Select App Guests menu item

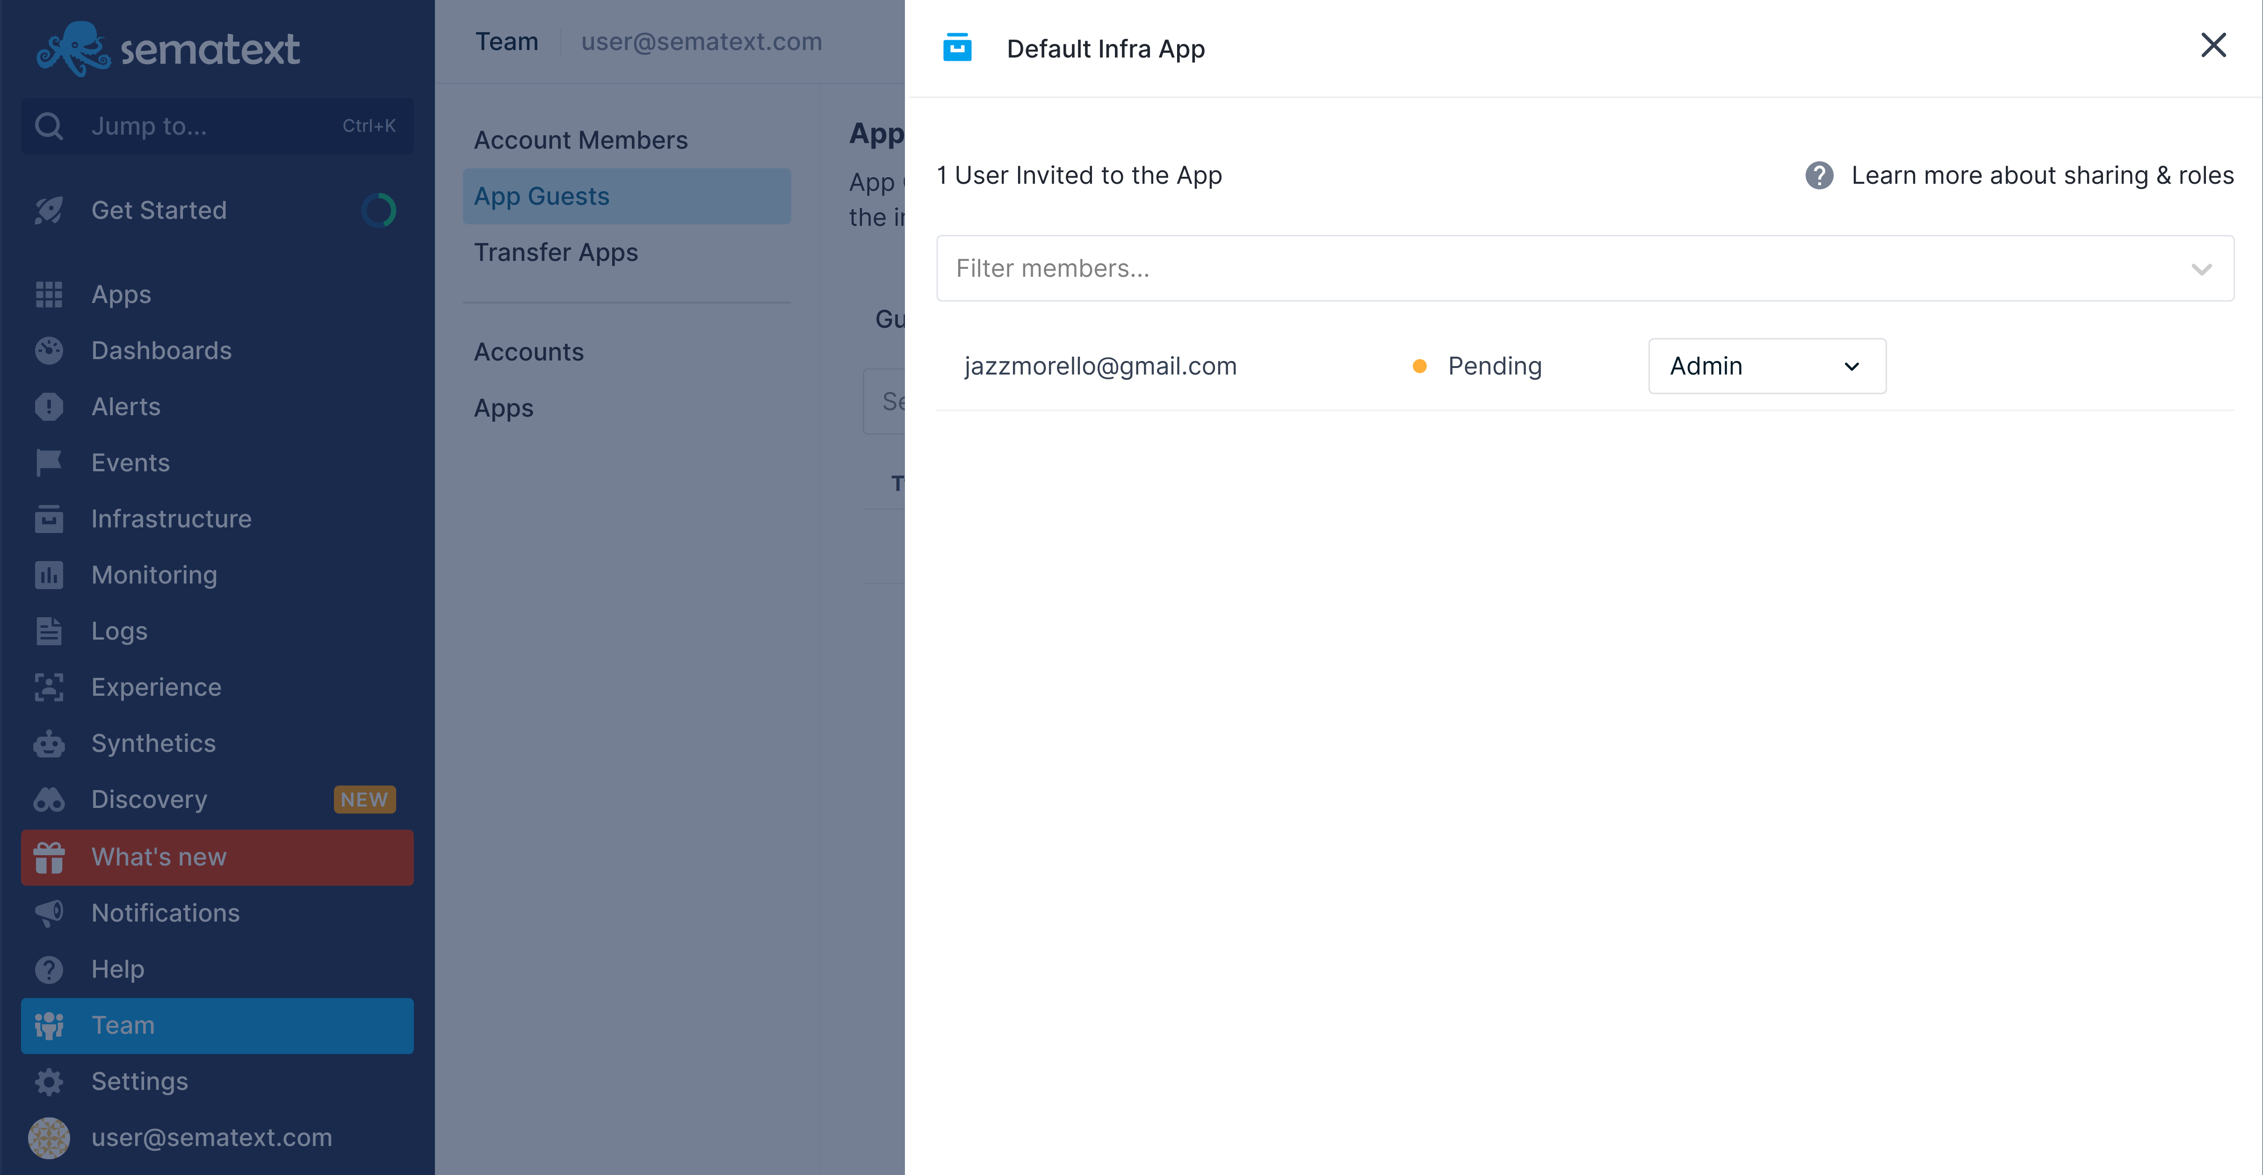coord(626,197)
